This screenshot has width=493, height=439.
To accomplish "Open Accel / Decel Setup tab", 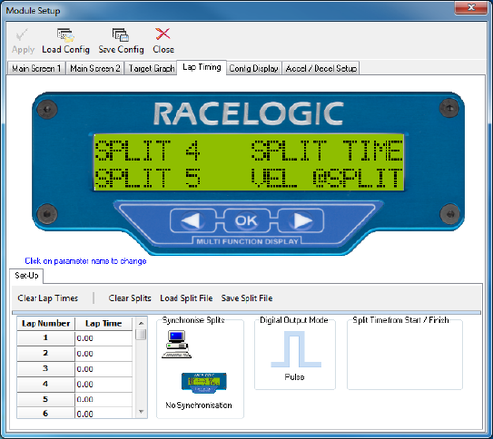I will [x=321, y=68].
